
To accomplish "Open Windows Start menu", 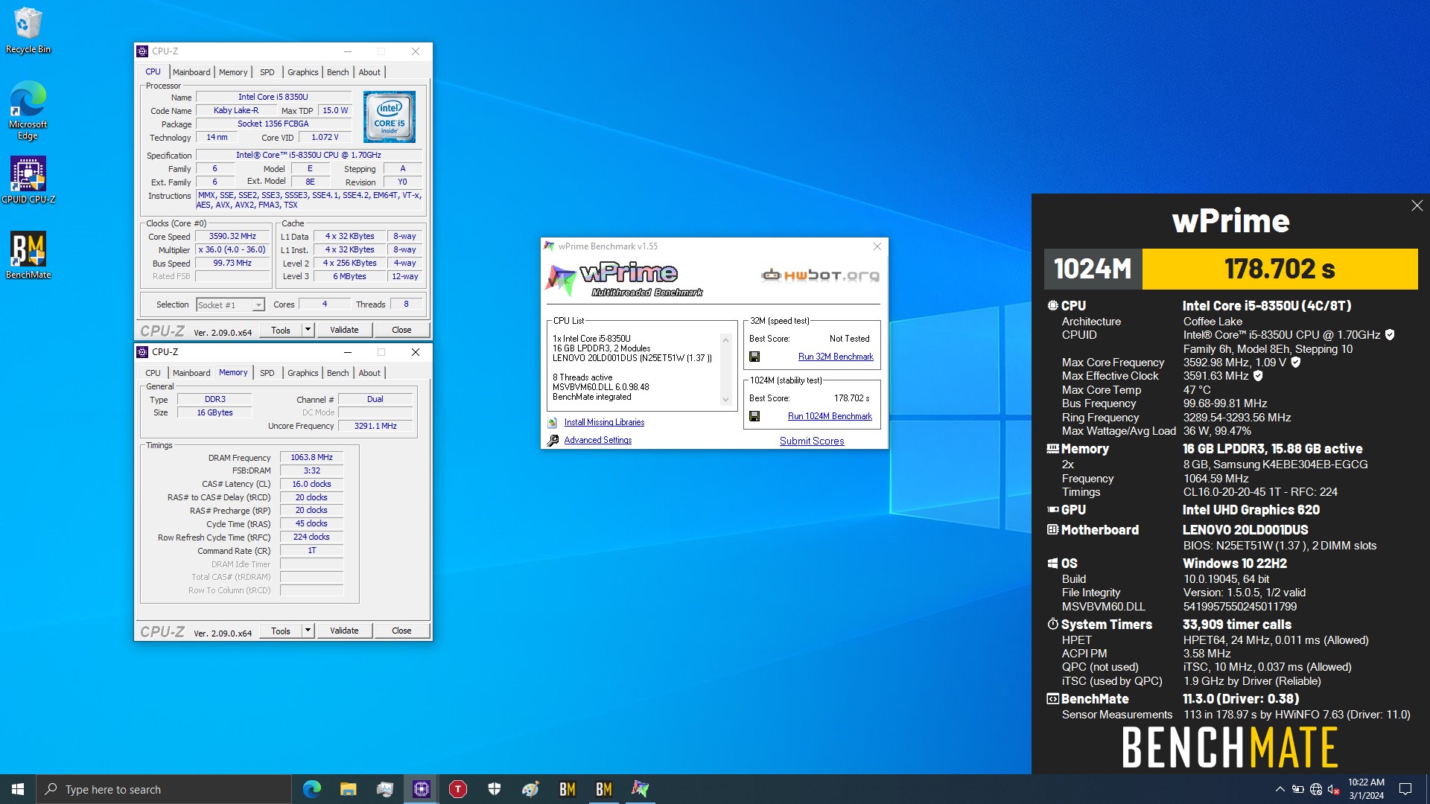I will point(18,789).
